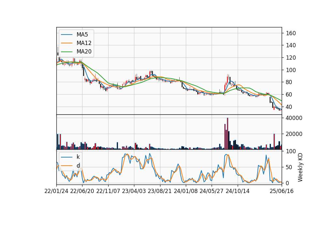
Task: Click the MA20 legend entry
Action: pos(76,52)
